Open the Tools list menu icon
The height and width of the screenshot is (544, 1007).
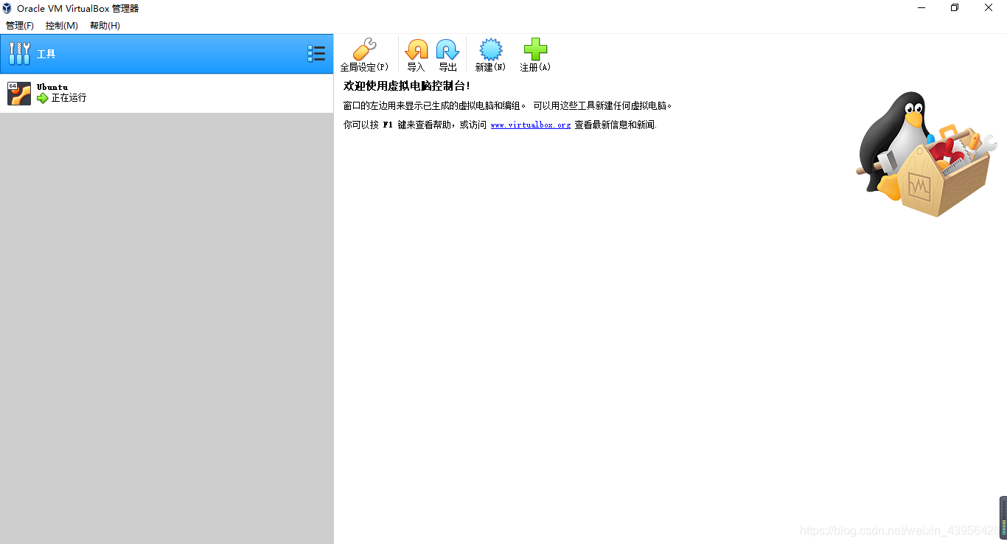coord(316,54)
